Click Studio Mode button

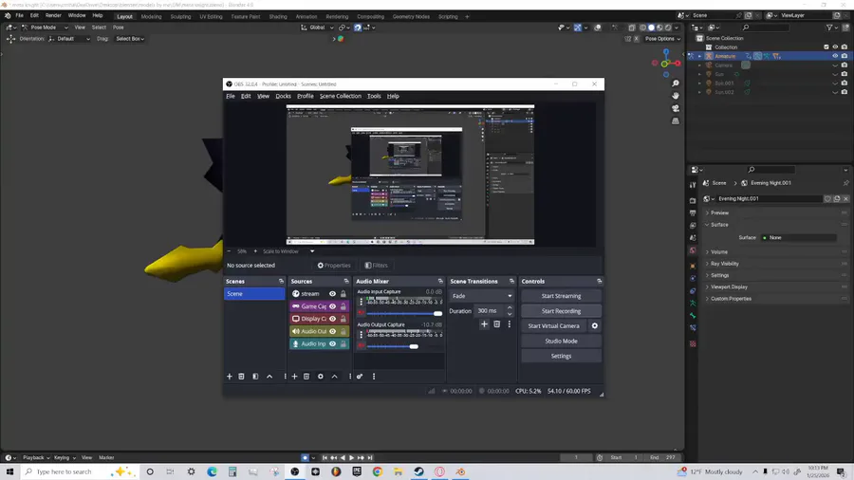point(561,342)
